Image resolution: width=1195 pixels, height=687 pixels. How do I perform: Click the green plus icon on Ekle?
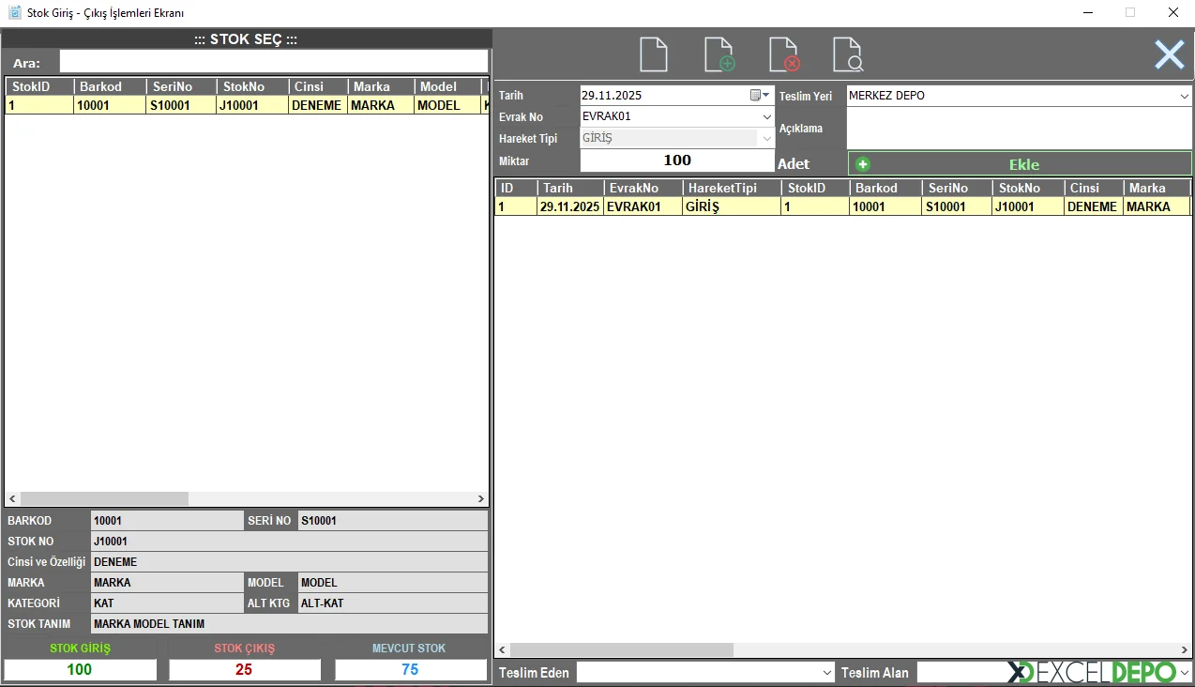pos(863,164)
